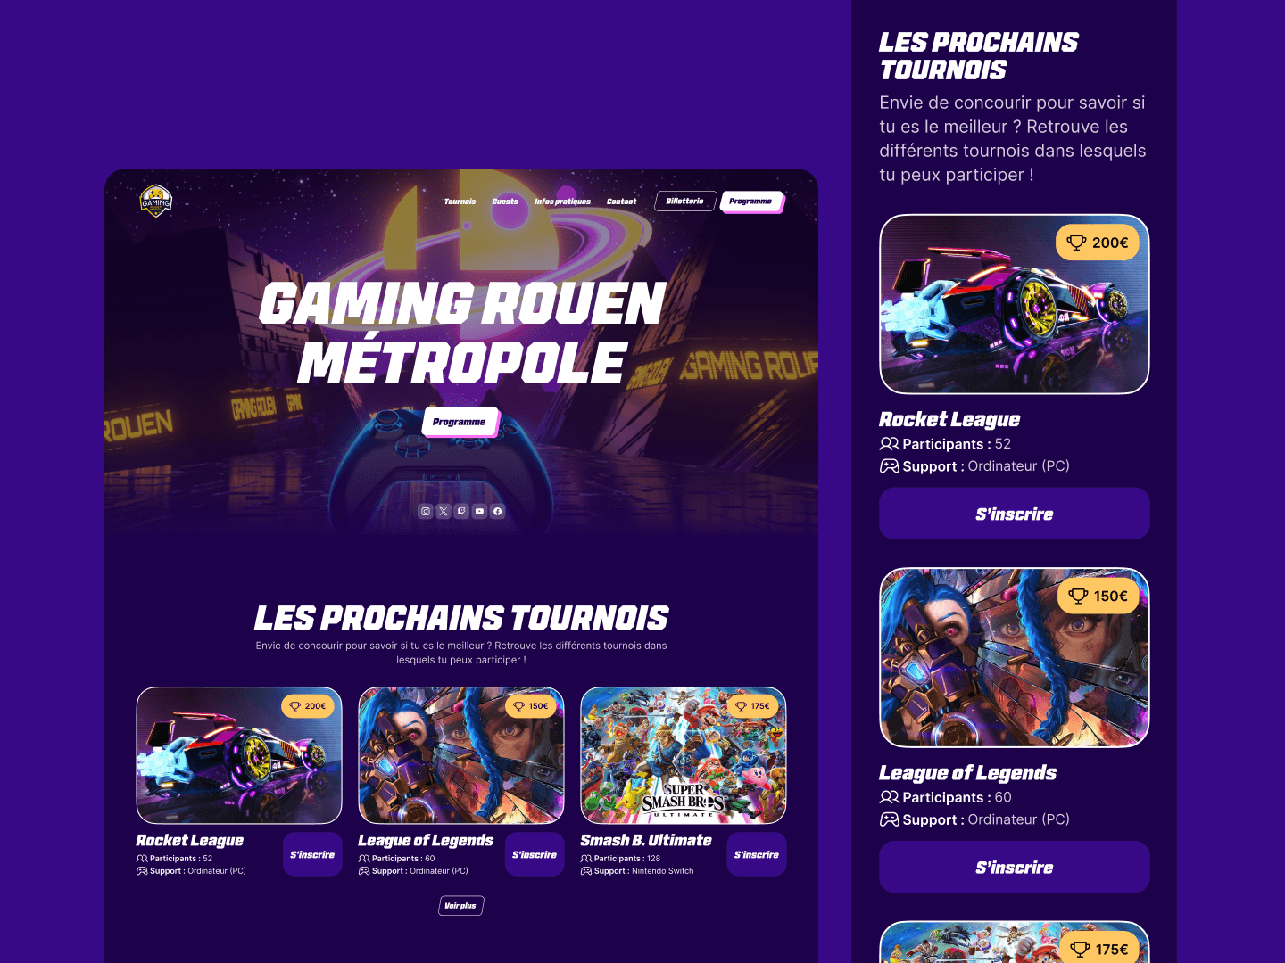Select the desktop League of Legends thumbnail
The height and width of the screenshot is (963, 1285).
[461, 755]
